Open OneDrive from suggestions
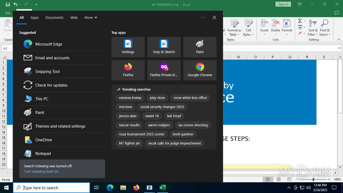343x193 pixels. point(62,140)
